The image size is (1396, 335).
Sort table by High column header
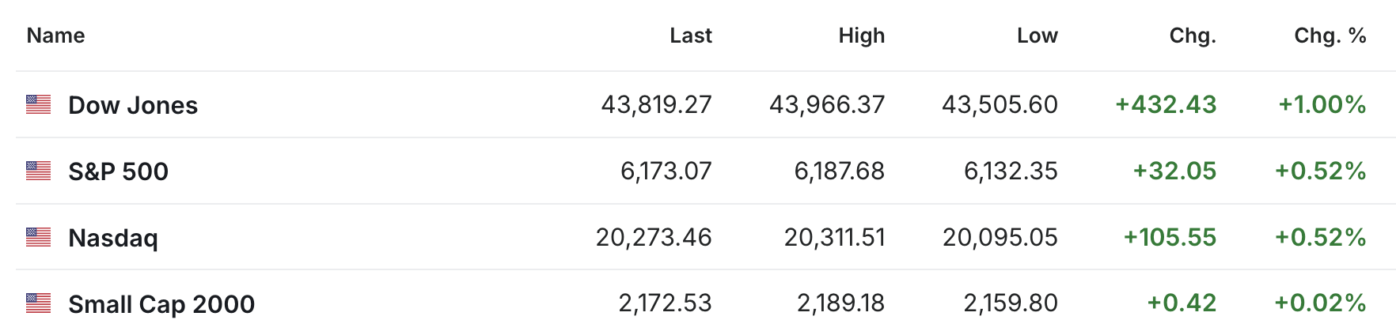(x=862, y=36)
